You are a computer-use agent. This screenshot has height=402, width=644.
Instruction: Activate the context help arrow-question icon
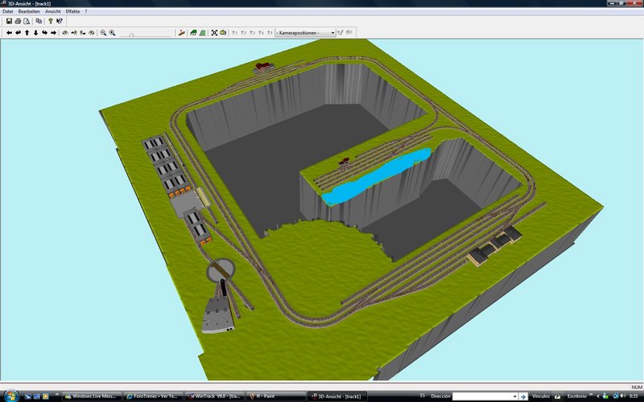[60, 21]
